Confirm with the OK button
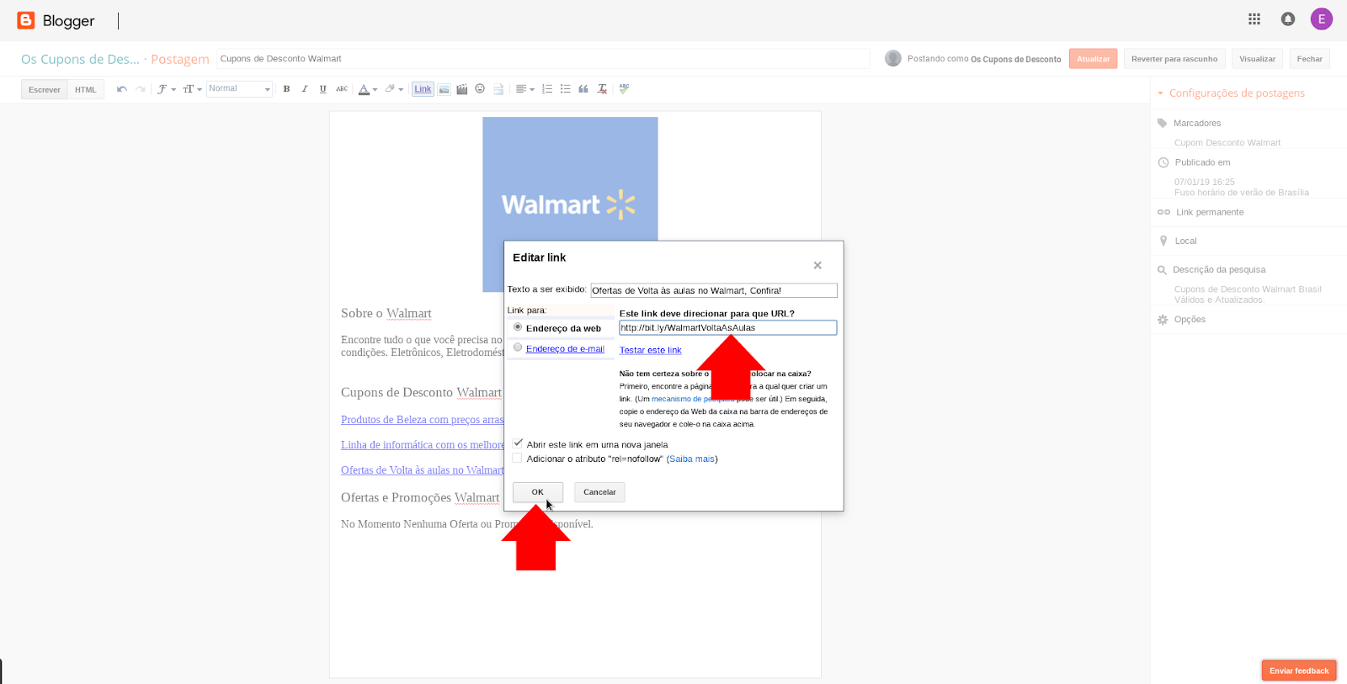Viewport: 1347px width, 684px height. [537, 492]
